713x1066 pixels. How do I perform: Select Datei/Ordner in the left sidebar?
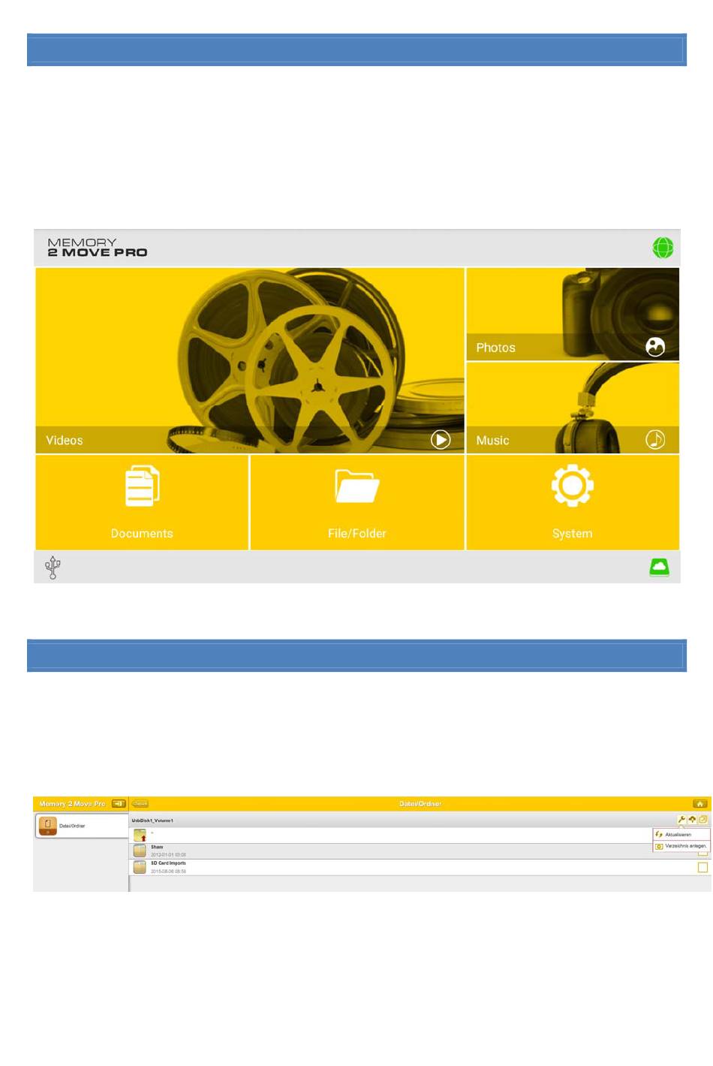coord(81,826)
